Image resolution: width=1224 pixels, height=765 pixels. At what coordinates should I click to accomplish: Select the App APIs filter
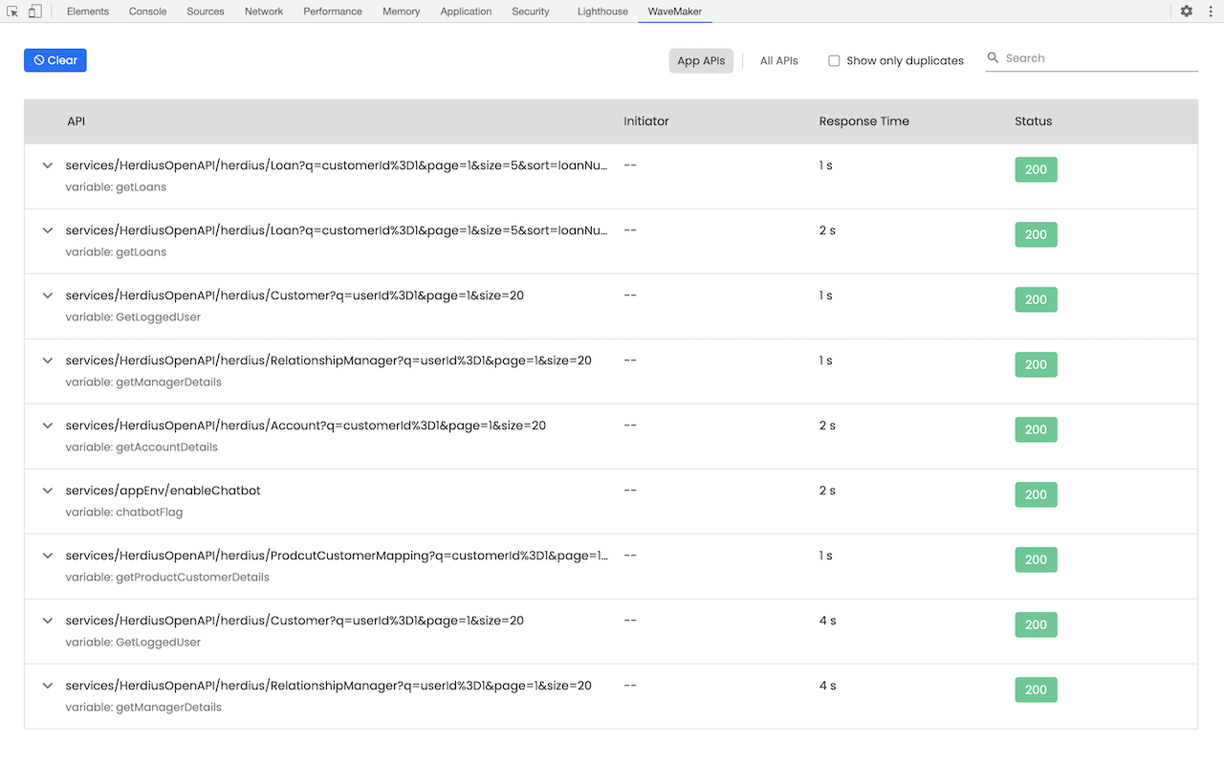point(701,60)
